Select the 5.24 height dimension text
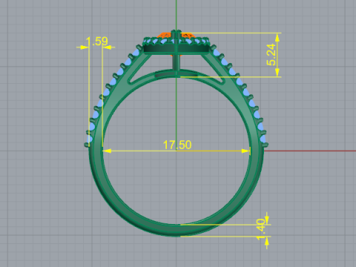The width and height of the screenshot is (356, 267). pos(271,55)
